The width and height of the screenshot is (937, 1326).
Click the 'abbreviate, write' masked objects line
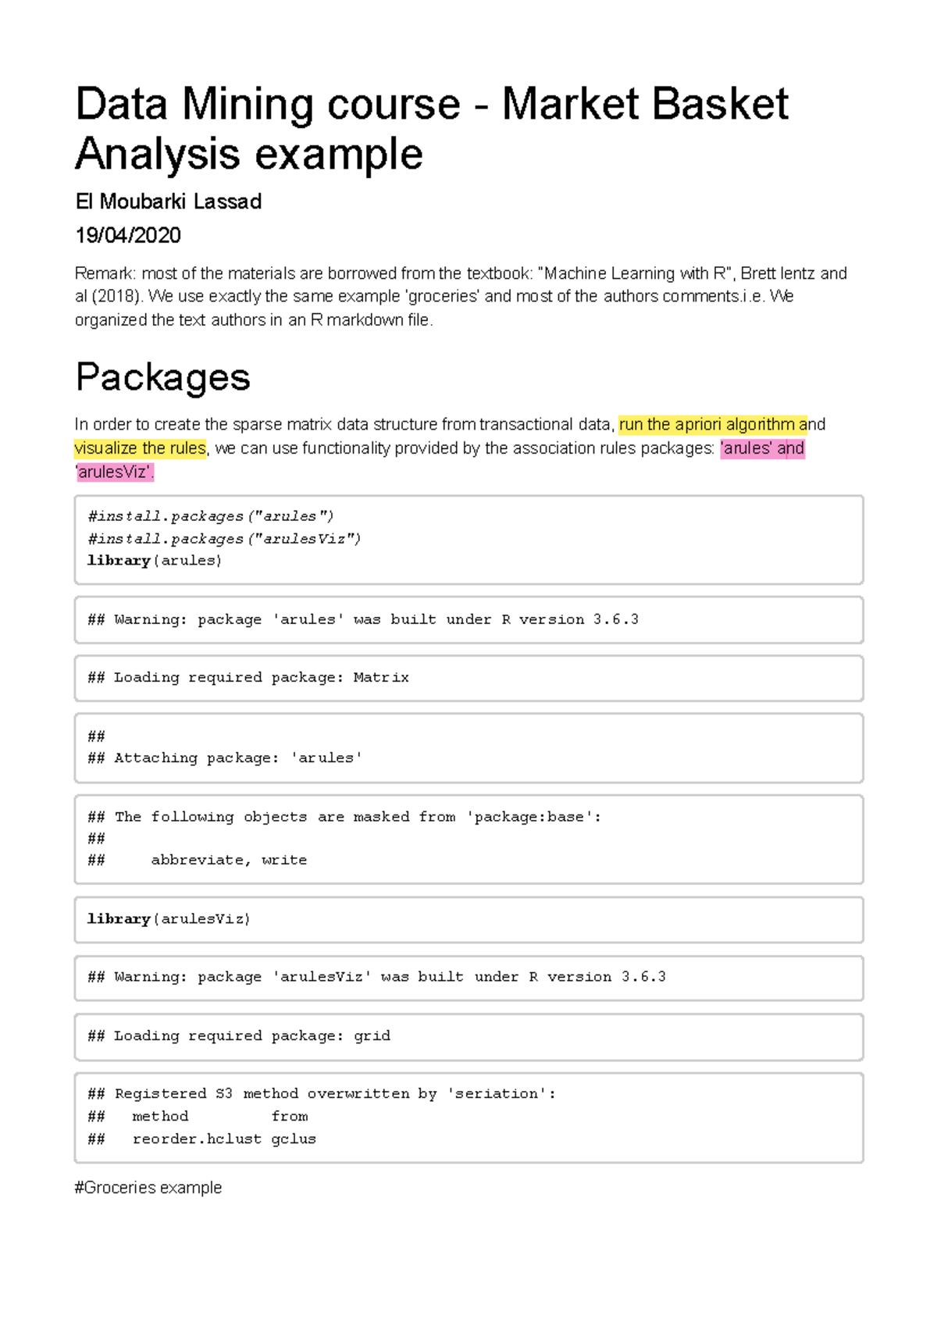click(x=229, y=860)
